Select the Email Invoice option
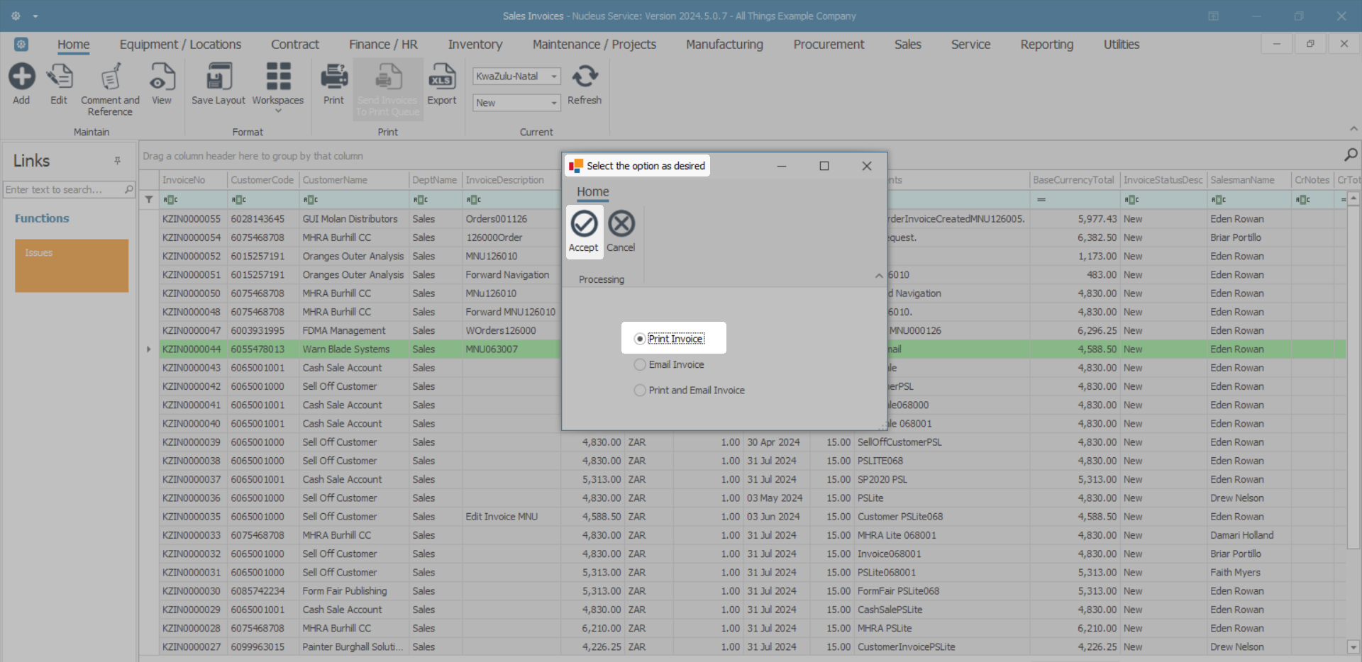Viewport: 1362px width, 662px height. (x=669, y=364)
